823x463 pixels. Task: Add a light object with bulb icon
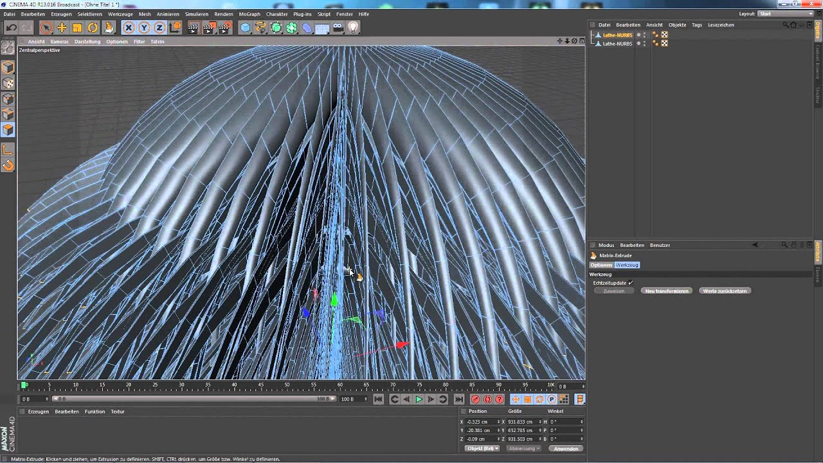(x=353, y=28)
